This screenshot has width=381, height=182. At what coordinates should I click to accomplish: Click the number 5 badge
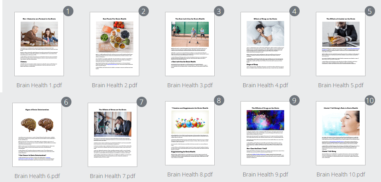point(369,11)
